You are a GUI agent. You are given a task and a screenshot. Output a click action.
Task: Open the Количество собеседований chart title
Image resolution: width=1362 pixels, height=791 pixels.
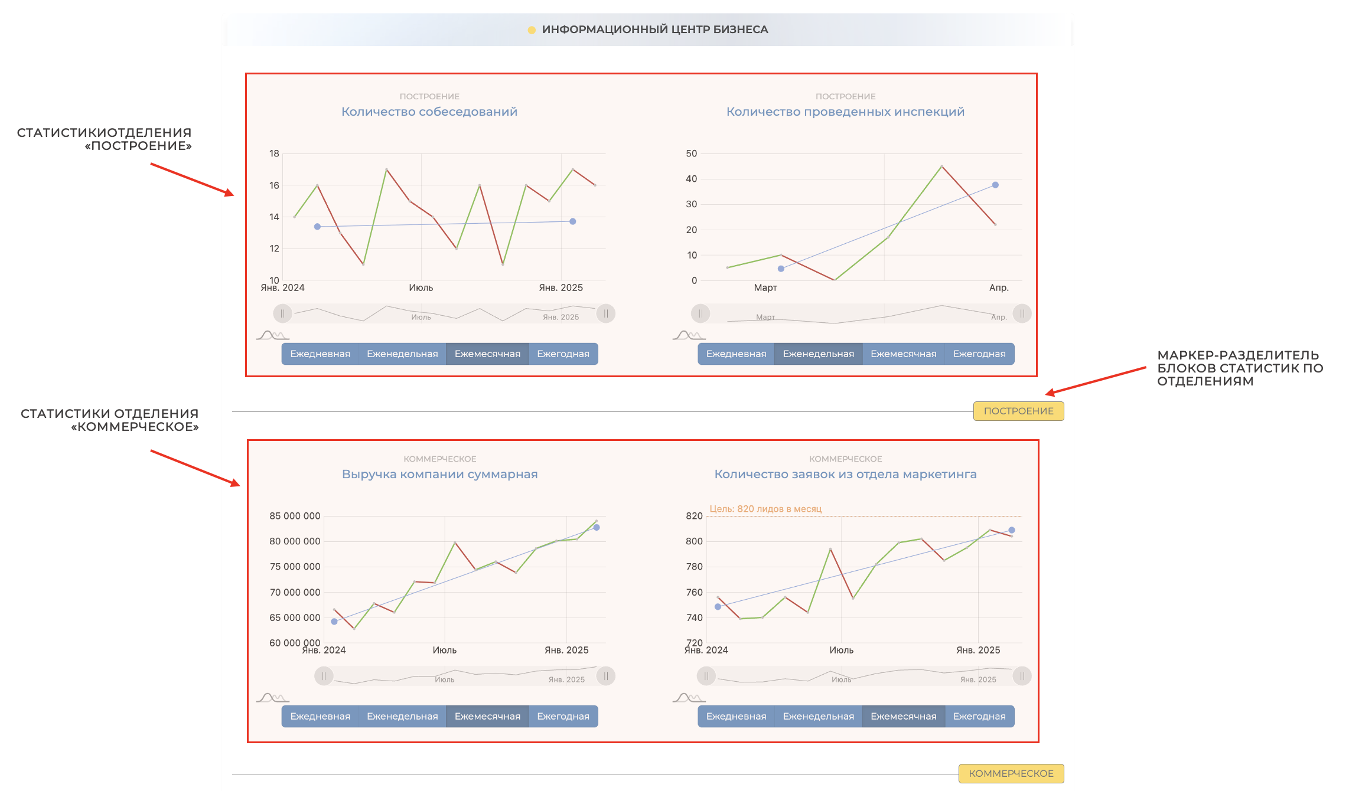429,112
